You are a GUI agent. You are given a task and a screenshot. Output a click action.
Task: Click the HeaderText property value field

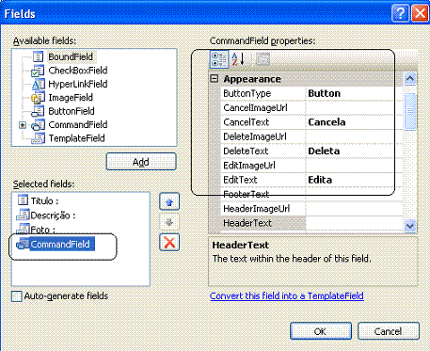pos(355,223)
